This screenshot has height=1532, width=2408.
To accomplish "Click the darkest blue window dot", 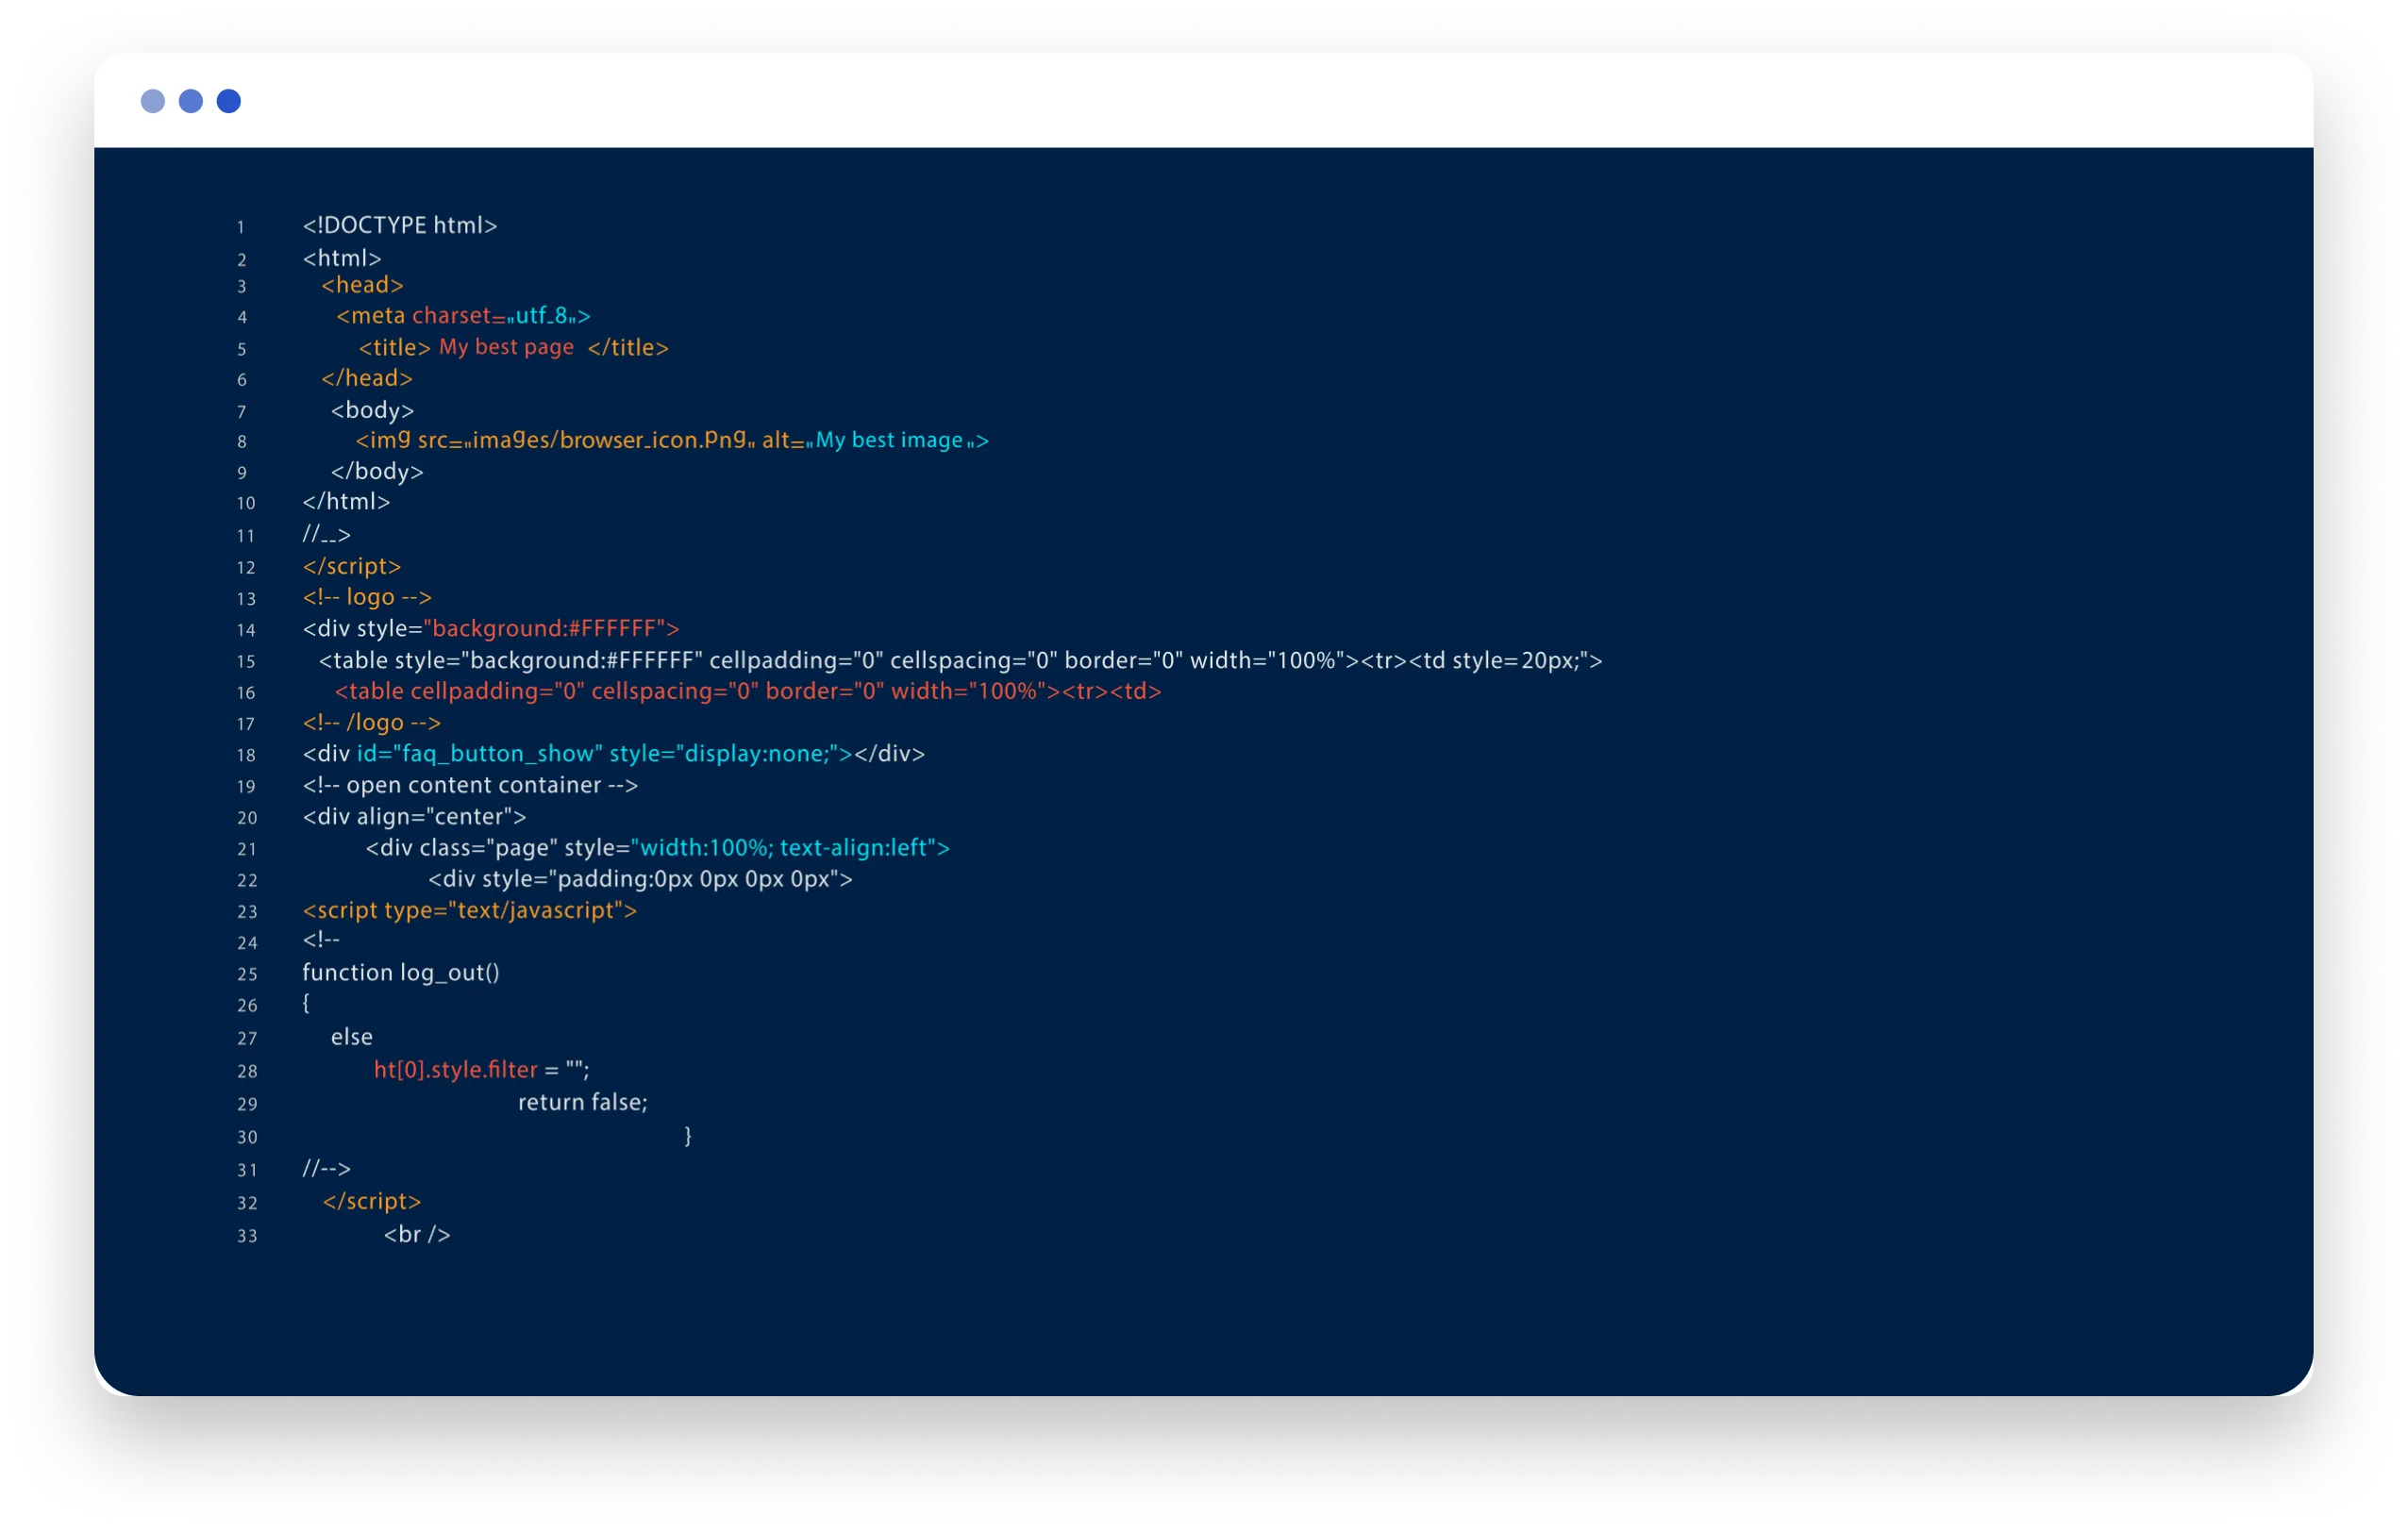I will 228,101.
